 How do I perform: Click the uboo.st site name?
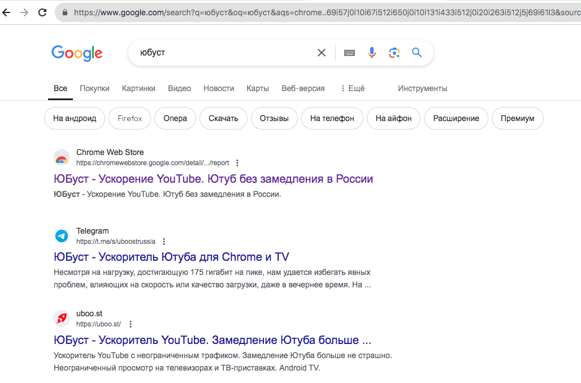pos(89,313)
